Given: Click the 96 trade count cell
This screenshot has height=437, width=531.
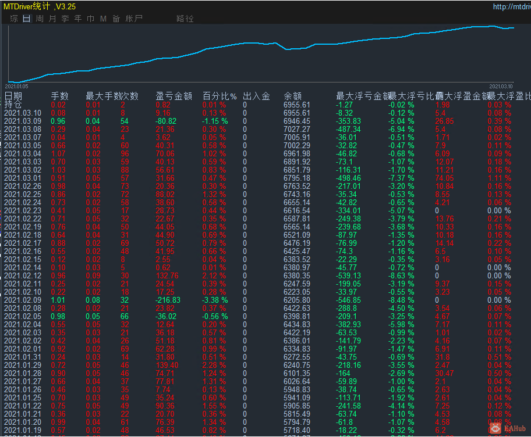Looking at the screenshot, I should pyautogui.click(x=125, y=153).
